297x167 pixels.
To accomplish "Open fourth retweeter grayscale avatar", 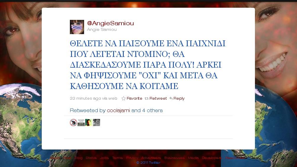I will point(97,123).
